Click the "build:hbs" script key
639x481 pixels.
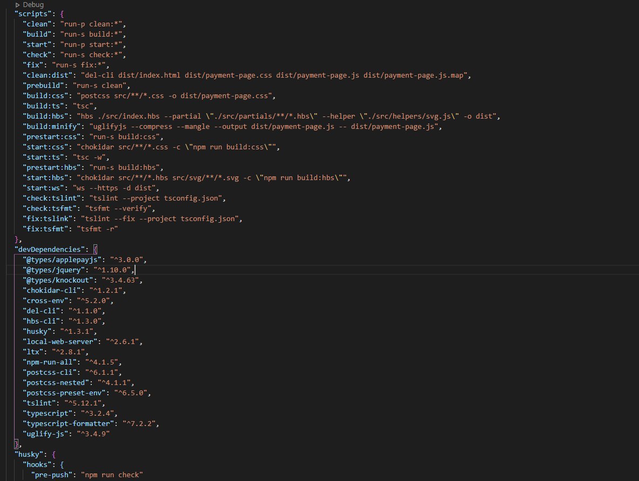coord(45,116)
